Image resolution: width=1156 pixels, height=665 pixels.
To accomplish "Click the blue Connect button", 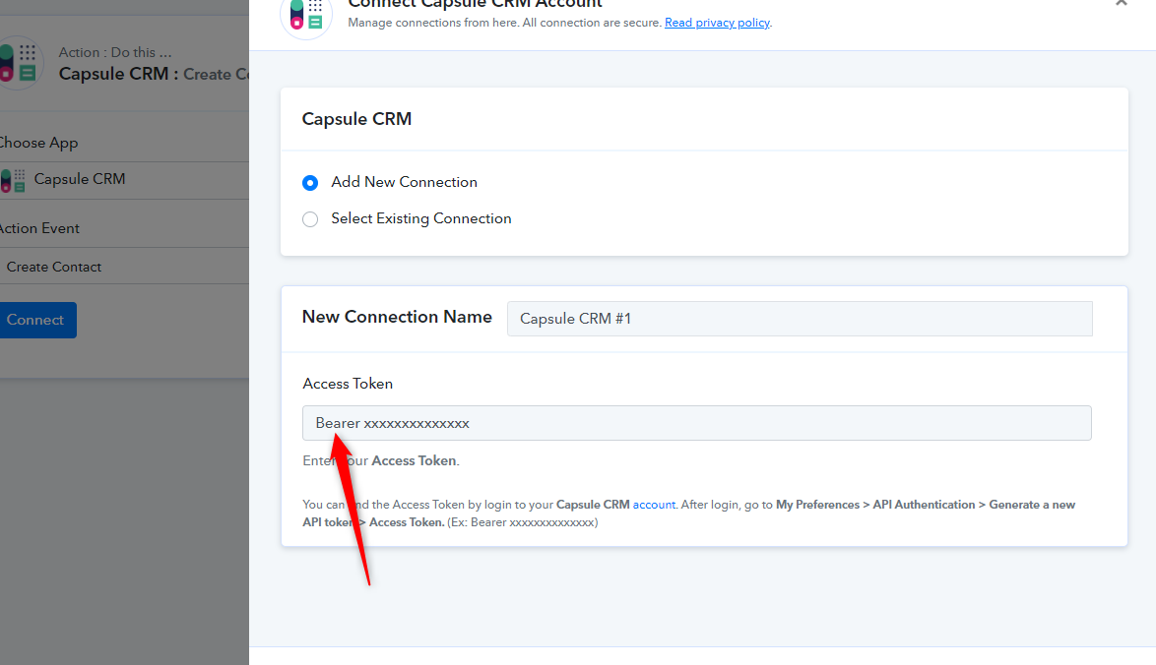I will click(x=36, y=321).
